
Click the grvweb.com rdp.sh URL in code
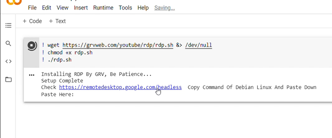pos(118,45)
